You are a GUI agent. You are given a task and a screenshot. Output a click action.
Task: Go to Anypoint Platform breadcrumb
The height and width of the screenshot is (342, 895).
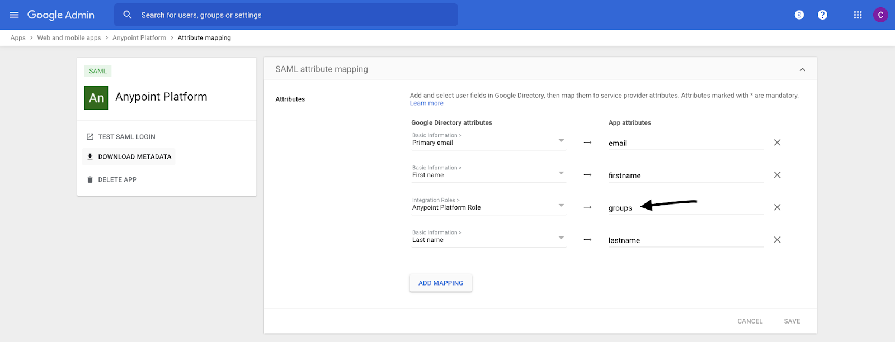coord(139,38)
